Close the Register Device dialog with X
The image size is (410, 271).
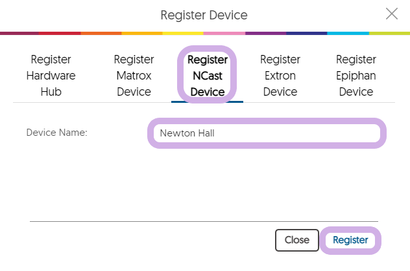tap(392, 14)
